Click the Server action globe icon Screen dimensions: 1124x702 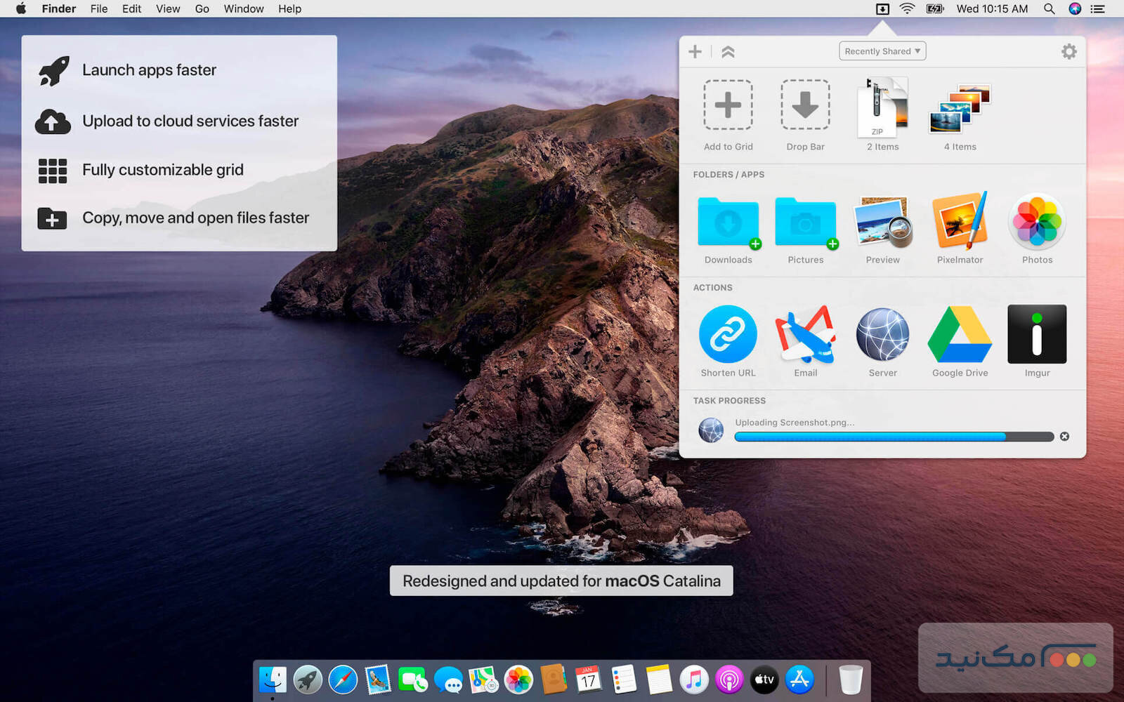882,334
